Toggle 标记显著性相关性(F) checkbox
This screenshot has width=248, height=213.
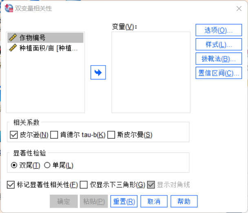11,185
